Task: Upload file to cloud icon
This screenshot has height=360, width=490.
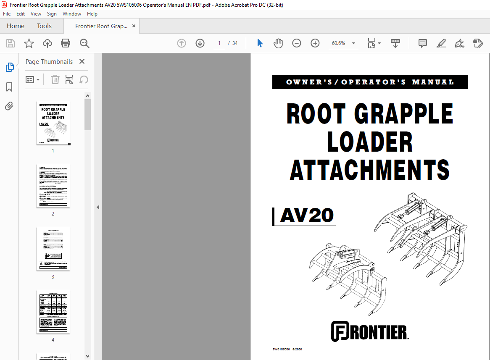Action: tap(47, 43)
